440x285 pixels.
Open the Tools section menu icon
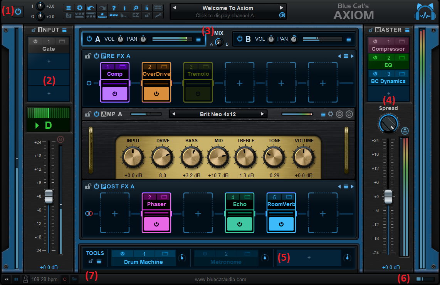coord(99,262)
